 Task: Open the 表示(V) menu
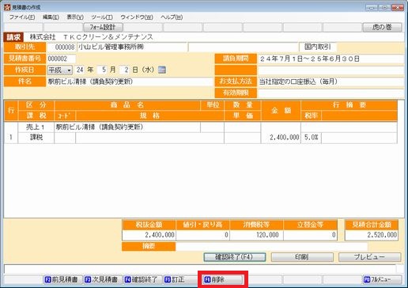coord(75,17)
